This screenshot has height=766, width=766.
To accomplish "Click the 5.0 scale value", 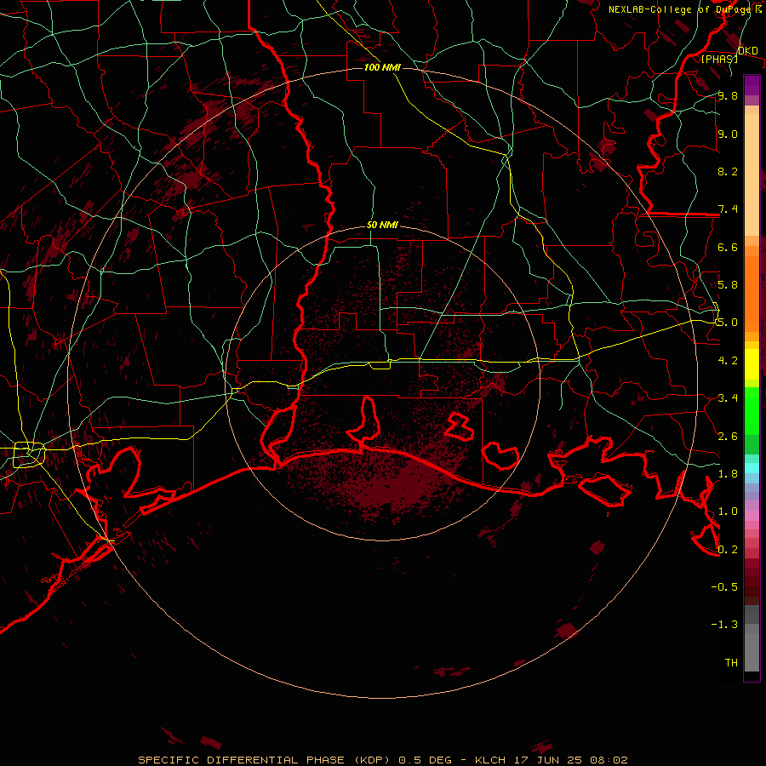I will (x=728, y=323).
